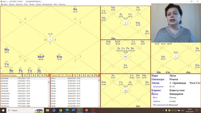Open File Explorer from the taskbar
The width and height of the screenshot is (201, 113).
point(47,110)
